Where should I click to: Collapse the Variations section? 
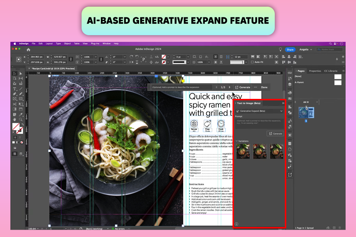(237, 141)
